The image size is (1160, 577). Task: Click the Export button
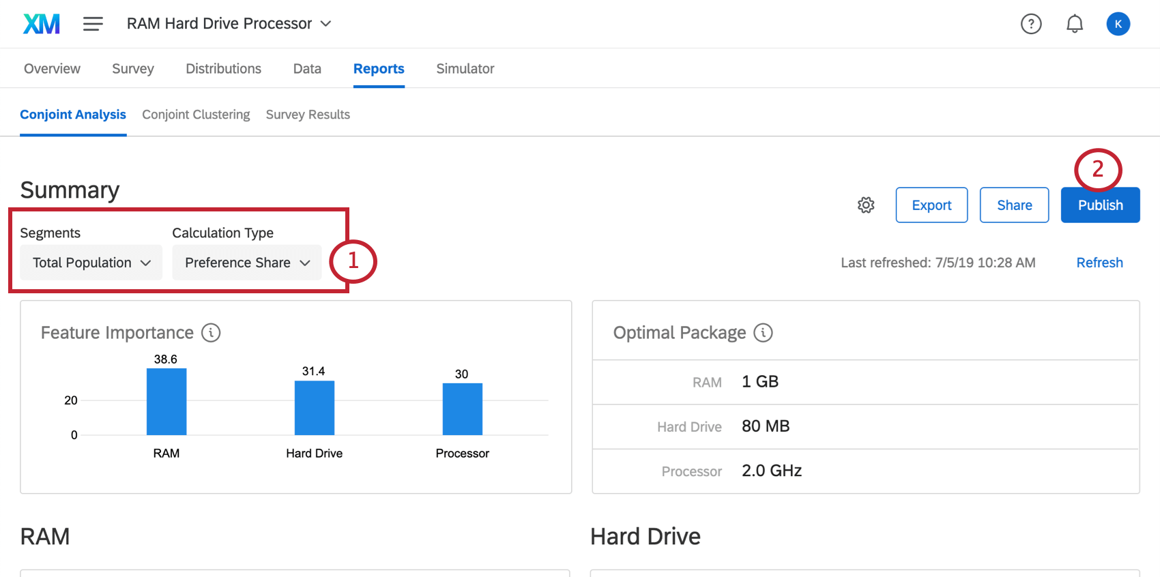click(x=931, y=205)
